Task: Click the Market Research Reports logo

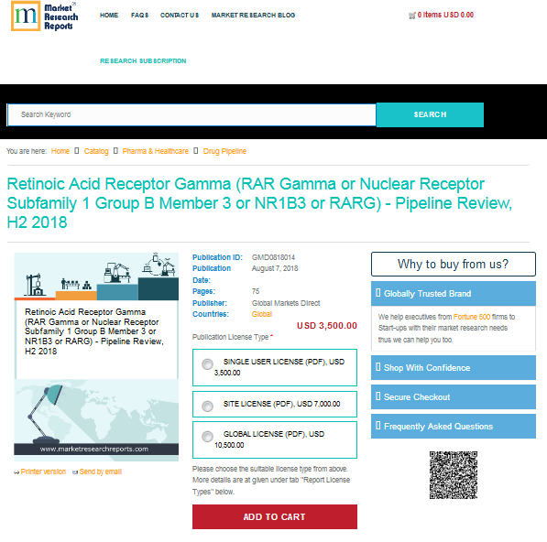Action: pyautogui.click(x=45, y=16)
